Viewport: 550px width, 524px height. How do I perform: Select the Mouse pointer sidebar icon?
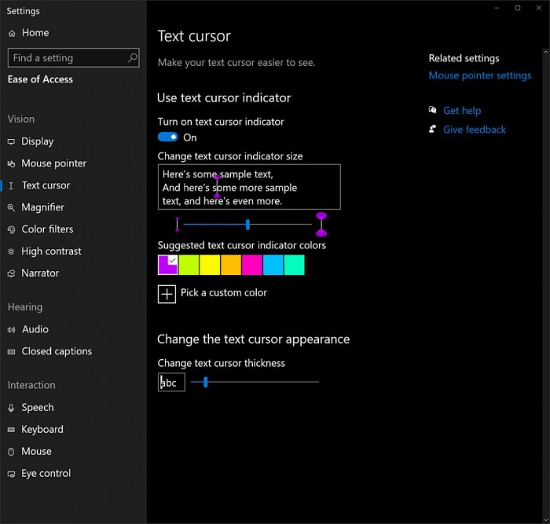(x=12, y=163)
